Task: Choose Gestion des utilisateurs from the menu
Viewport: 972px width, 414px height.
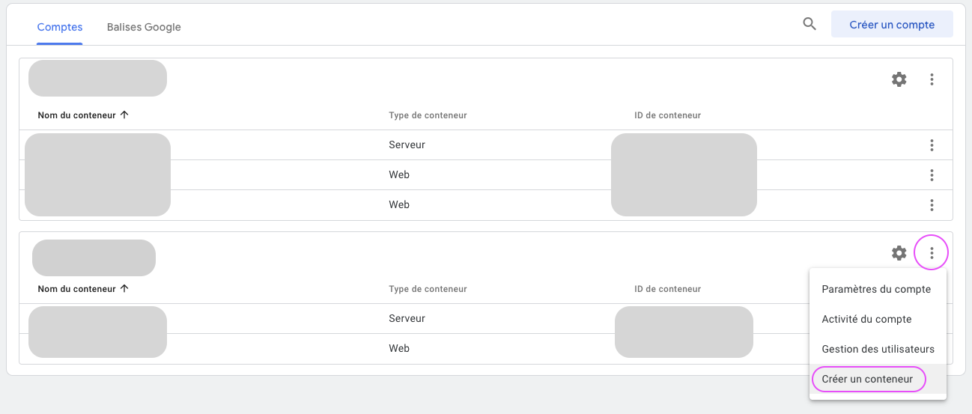Action: tap(878, 349)
